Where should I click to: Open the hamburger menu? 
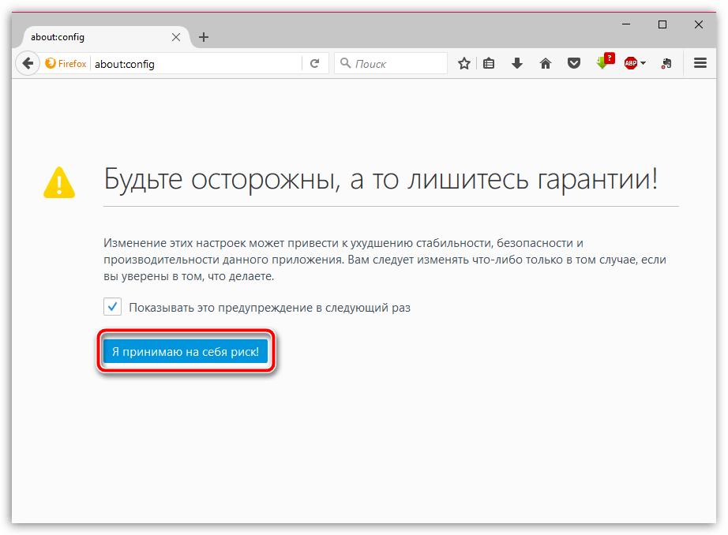700,64
